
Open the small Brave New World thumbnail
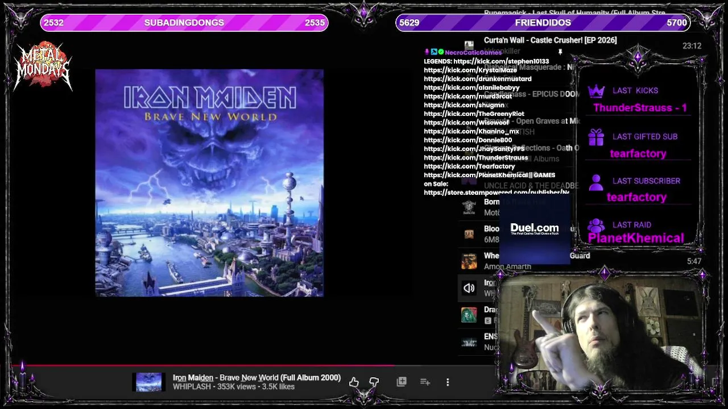148,382
